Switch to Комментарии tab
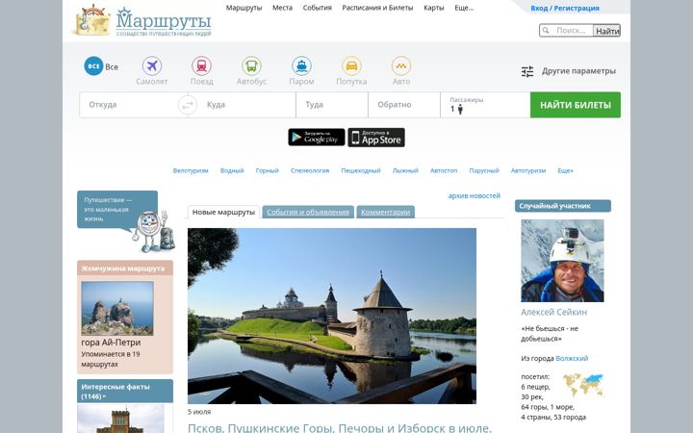693x433 pixels. pyautogui.click(x=385, y=212)
